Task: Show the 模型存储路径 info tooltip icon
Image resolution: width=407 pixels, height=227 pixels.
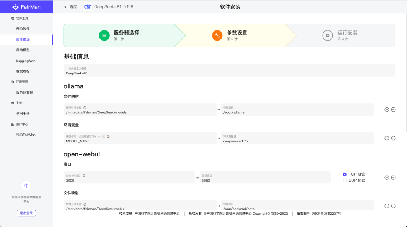Action: (x=85, y=108)
